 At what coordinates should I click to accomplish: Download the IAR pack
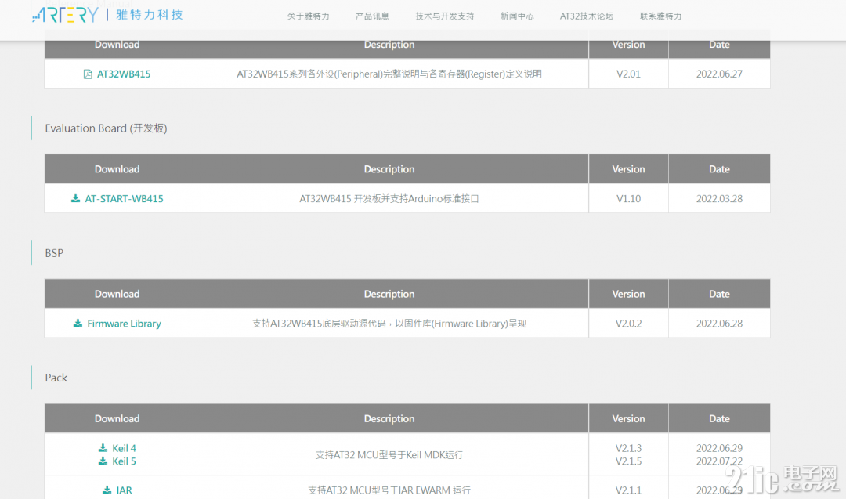124,490
